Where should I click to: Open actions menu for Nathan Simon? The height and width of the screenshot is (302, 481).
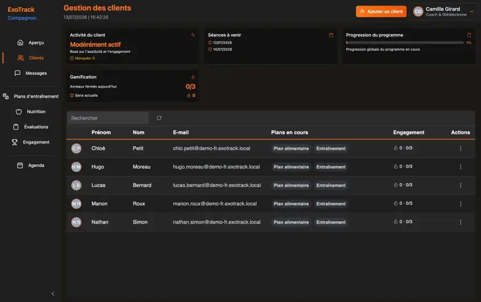pos(461,222)
